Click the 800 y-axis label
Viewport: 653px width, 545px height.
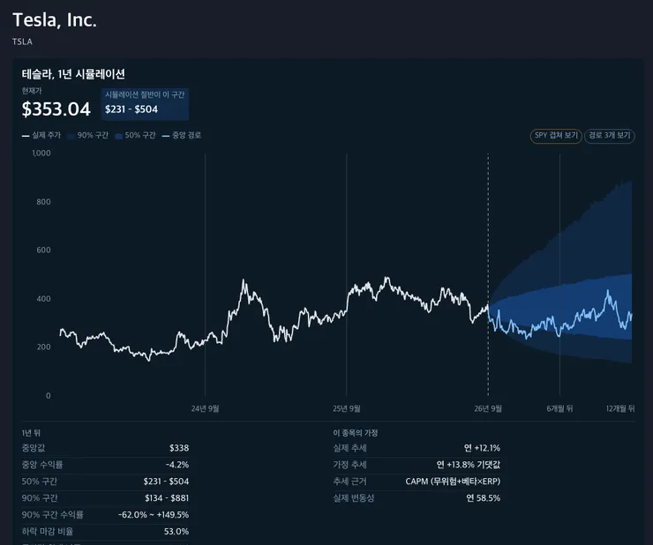pos(43,202)
